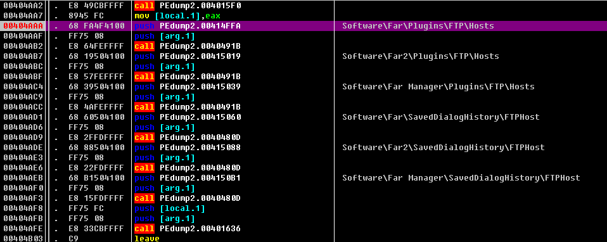607x242 pixels.
Task: Click the call PEdump2.00401636 instruction
Action: tap(188, 229)
